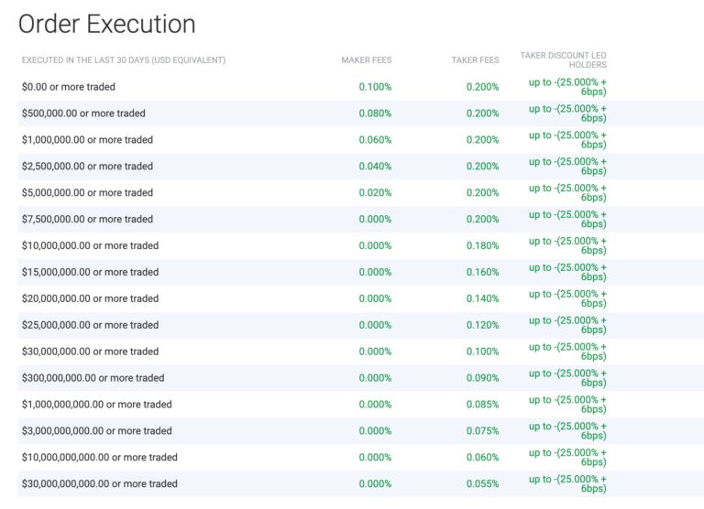
Task: Select the $0.00 or more traded row
Action: 361,87
